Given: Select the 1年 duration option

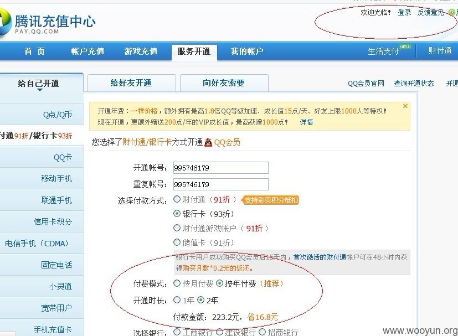Looking at the screenshot, I should click(177, 300).
